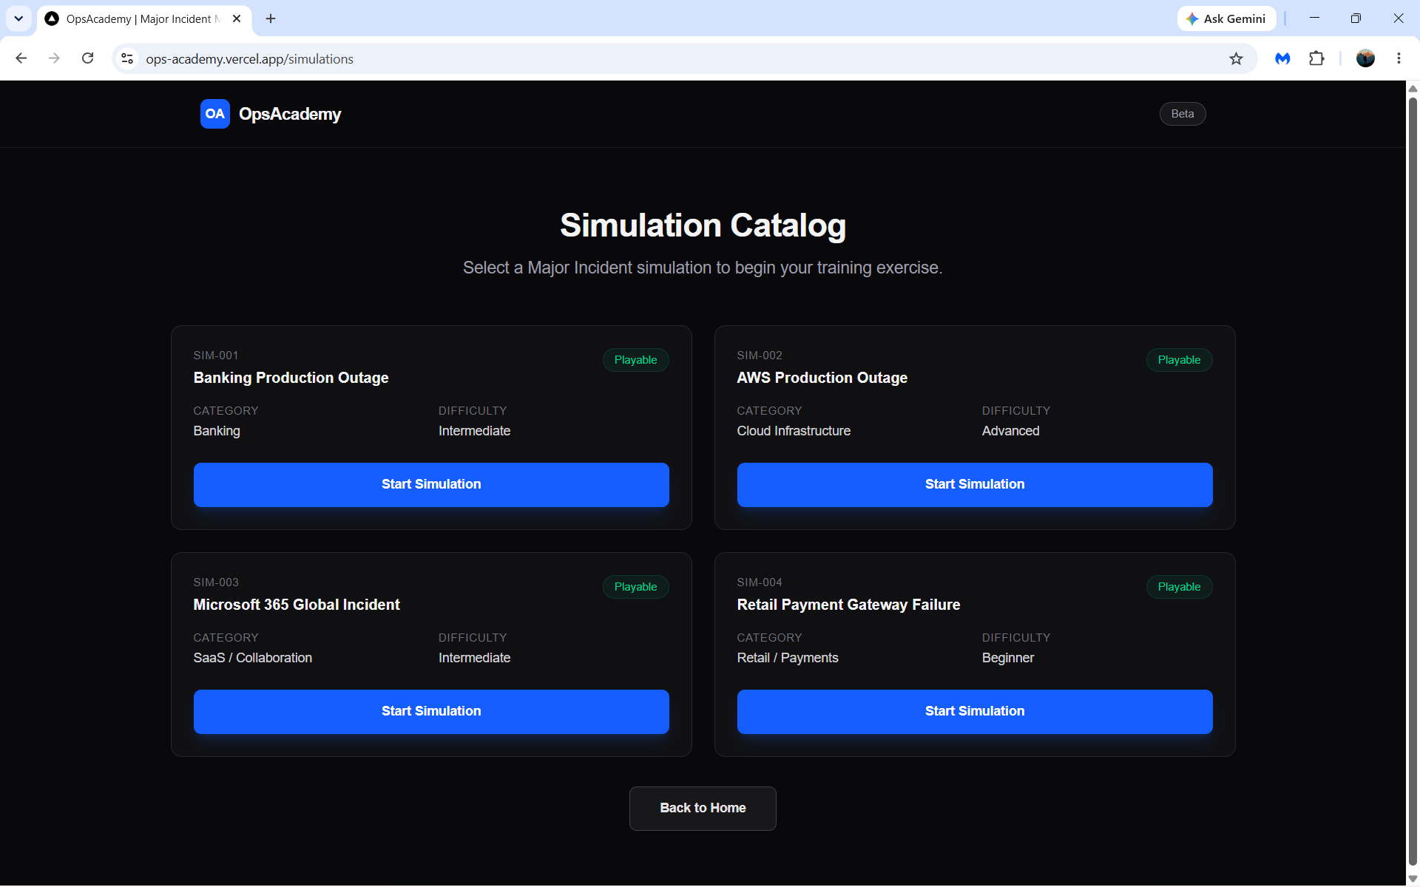Screen dimensions: 1420x887
Task: Open Chrome three-dot menu
Action: point(1399,58)
